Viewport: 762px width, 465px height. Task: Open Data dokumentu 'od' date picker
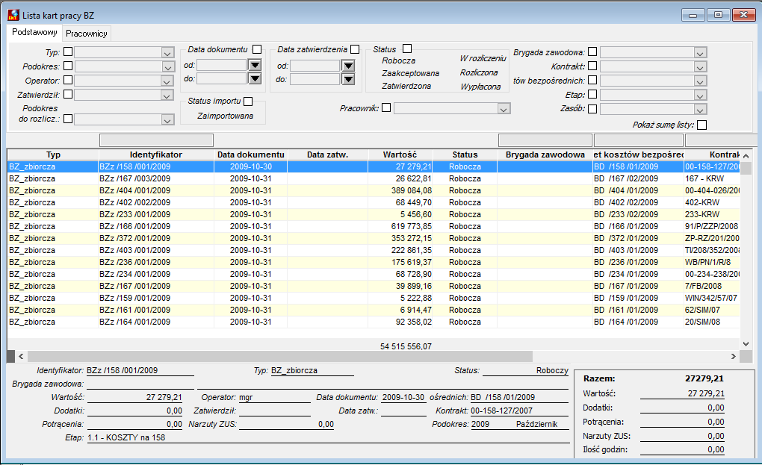[x=255, y=65]
